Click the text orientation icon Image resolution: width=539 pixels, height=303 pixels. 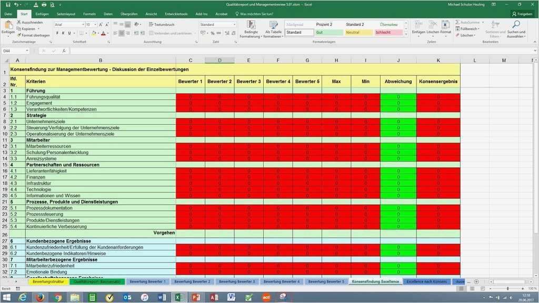tap(136, 25)
